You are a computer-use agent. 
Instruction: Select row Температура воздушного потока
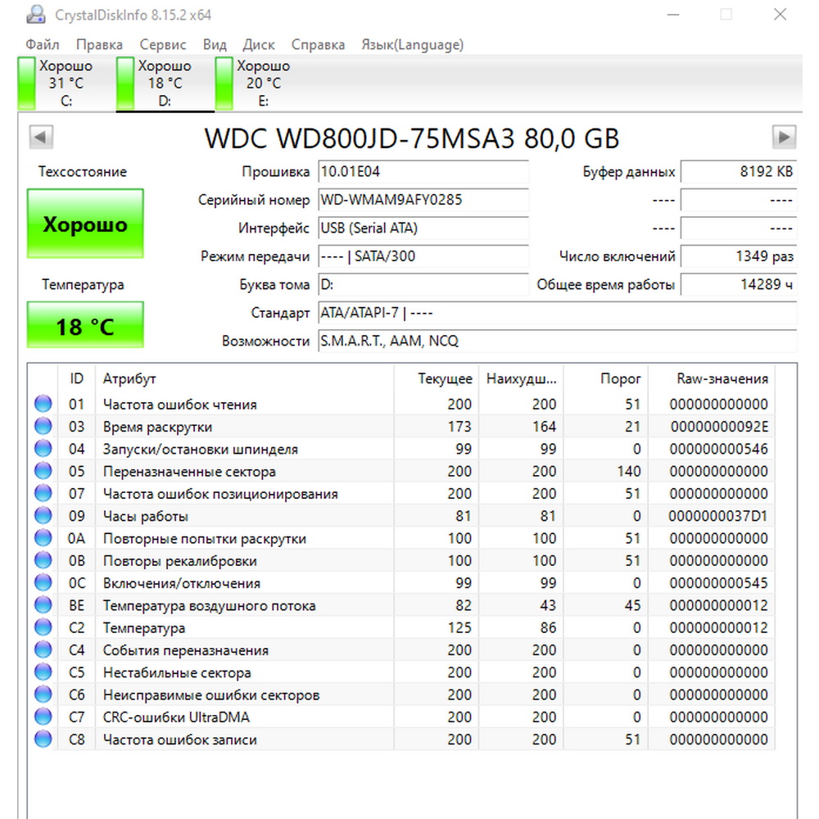point(401,605)
